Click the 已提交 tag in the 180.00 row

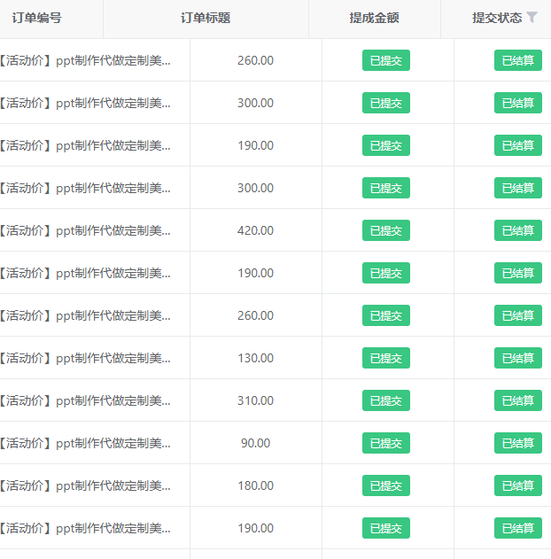coord(386,485)
